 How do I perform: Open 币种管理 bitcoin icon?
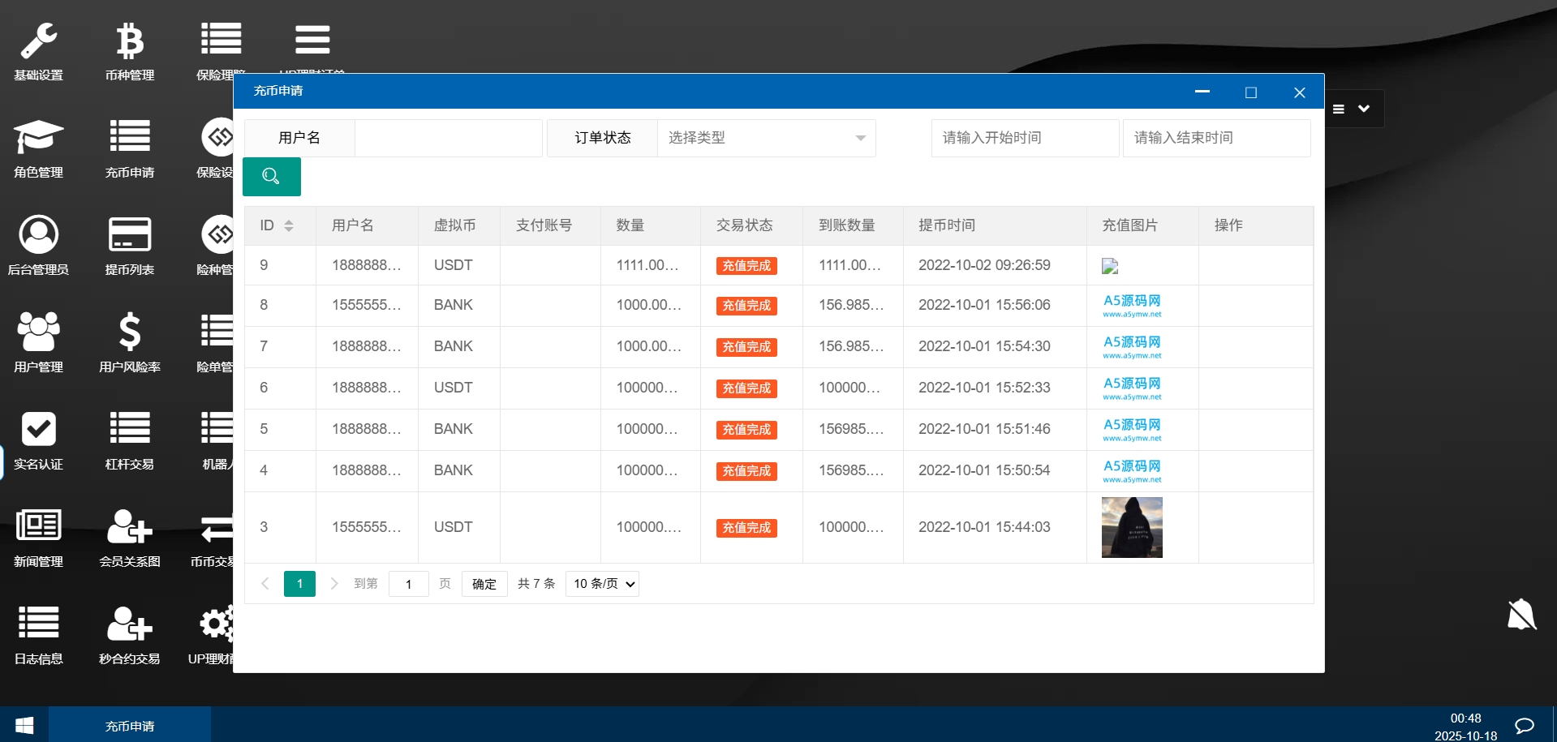(x=130, y=42)
